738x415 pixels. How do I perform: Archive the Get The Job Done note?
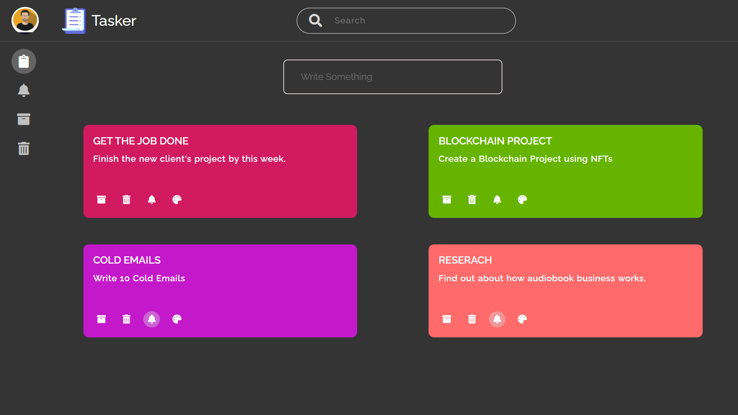point(101,199)
